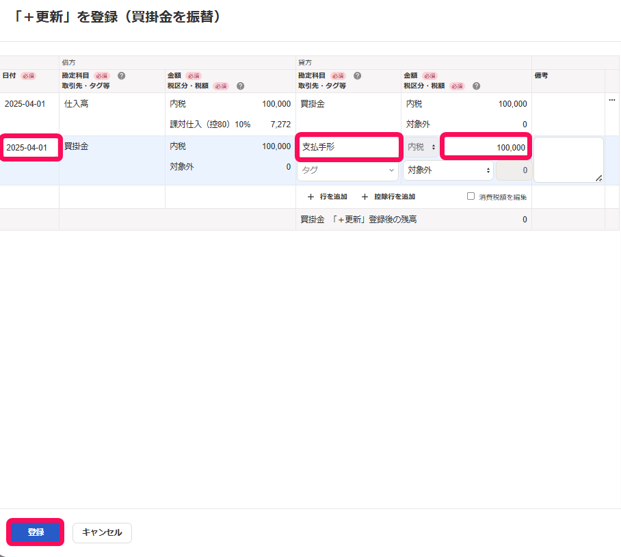Open the 対象外 tax category dropdown
The width and height of the screenshot is (621, 557).
(x=449, y=170)
